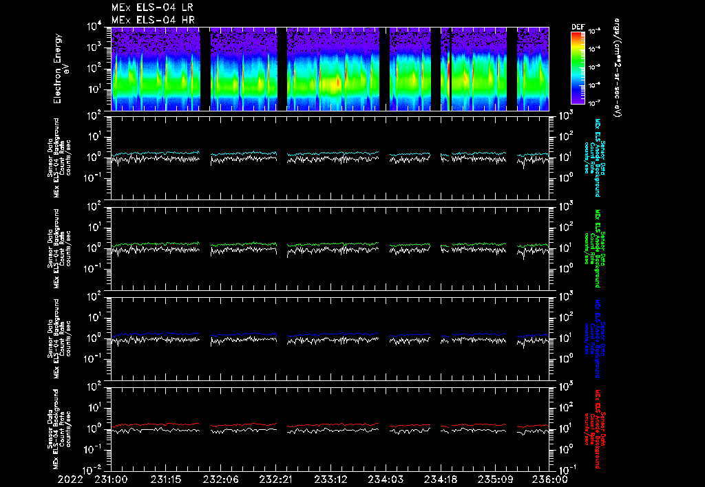Screen dimensions: 705x487
Task: Click the 234:18 time axis label
Action: (x=440, y=479)
